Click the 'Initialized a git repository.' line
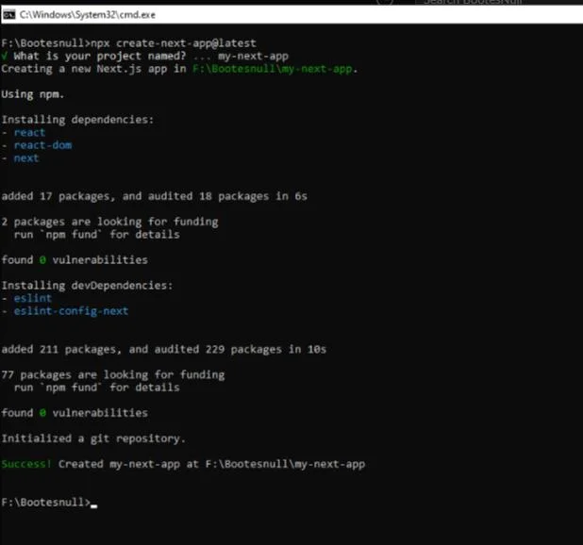Image resolution: width=583 pixels, height=545 pixels. pos(93,438)
